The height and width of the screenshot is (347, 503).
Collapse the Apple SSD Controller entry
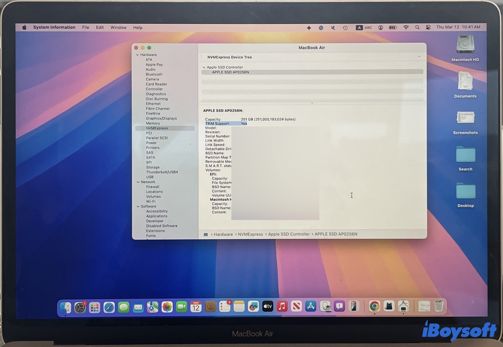coord(205,67)
